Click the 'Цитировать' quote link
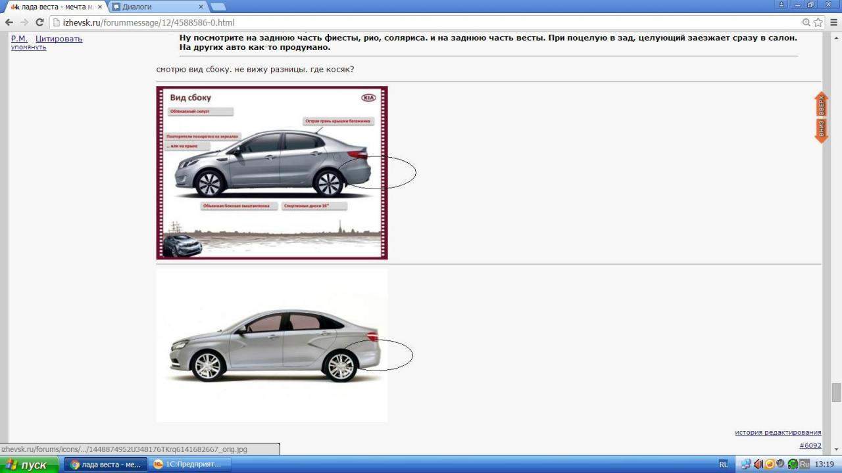Screen dimensions: 842x473 click(x=59, y=39)
